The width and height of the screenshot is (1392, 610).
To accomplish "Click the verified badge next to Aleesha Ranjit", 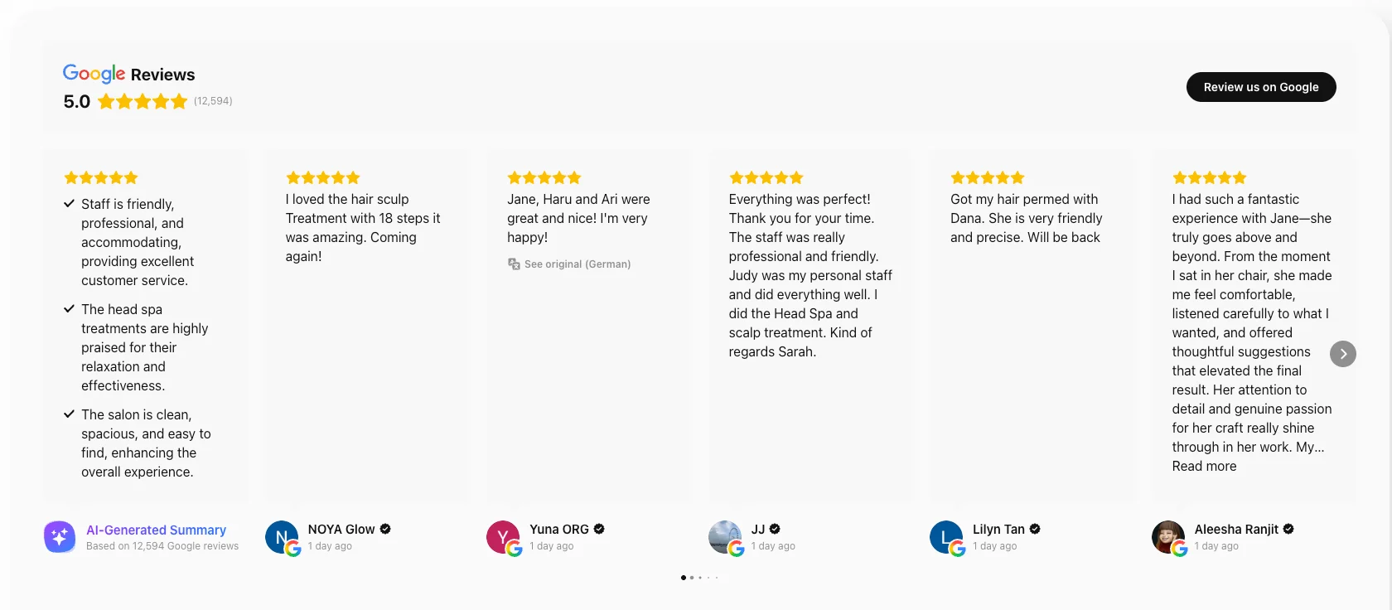I will click(1288, 529).
